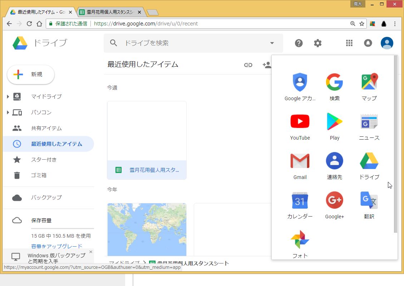Open 雪月花用個人用スタ... spreadsheet file
The image size is (404, 286).
tap(147, 140)
